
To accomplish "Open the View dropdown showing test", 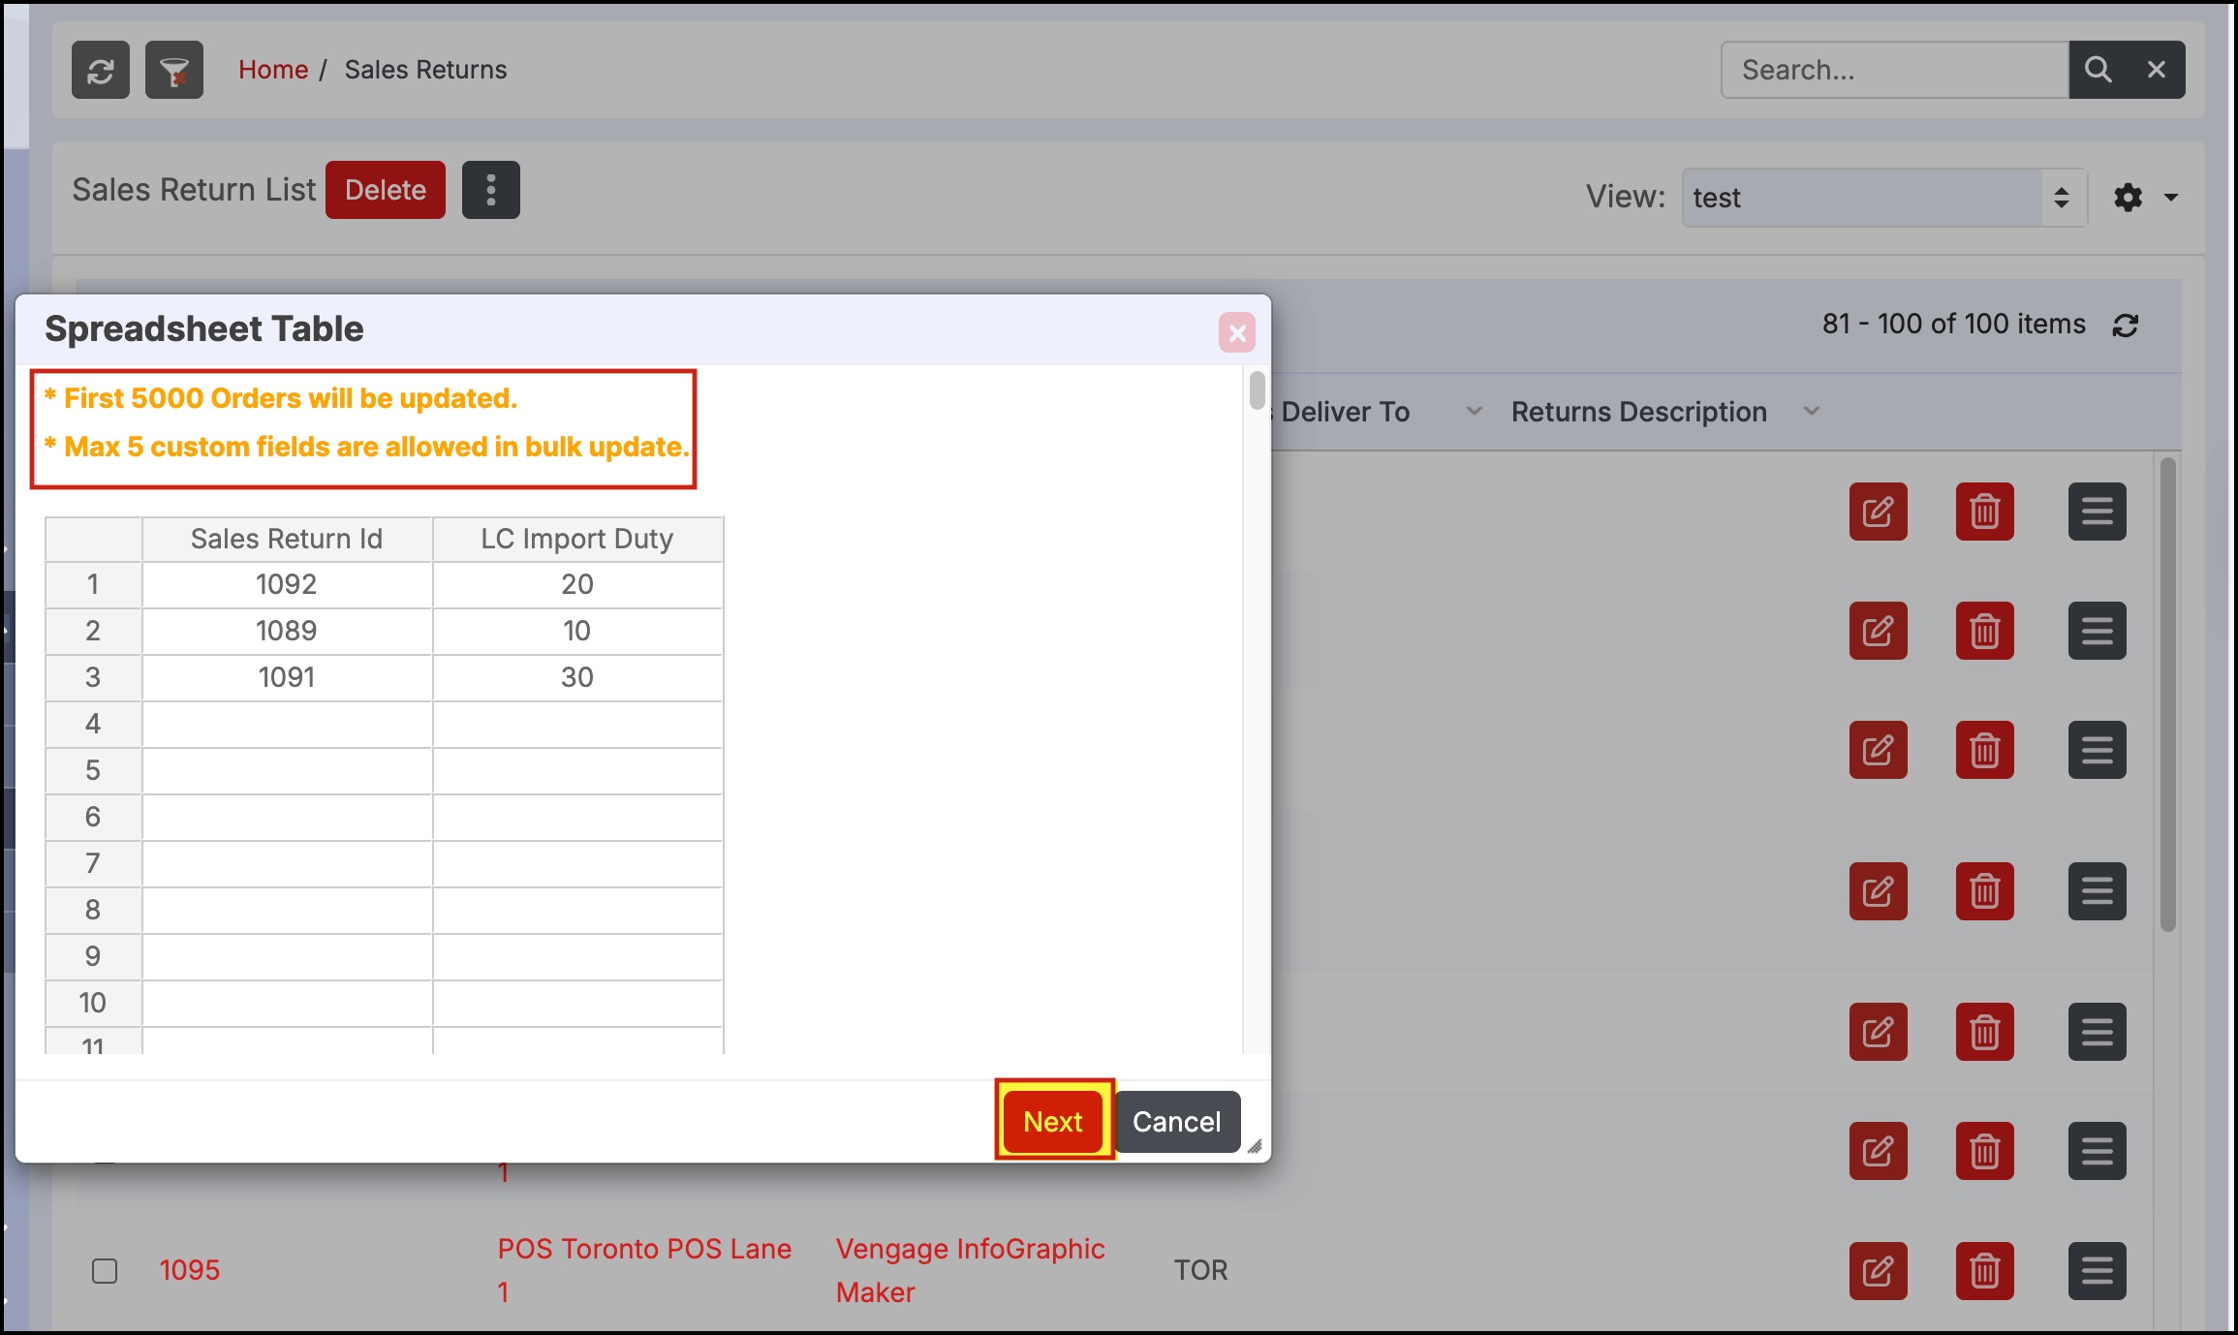I will 1883,198.
